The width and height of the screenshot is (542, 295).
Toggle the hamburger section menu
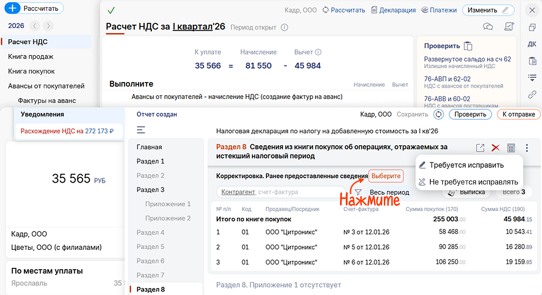(141, 130)
